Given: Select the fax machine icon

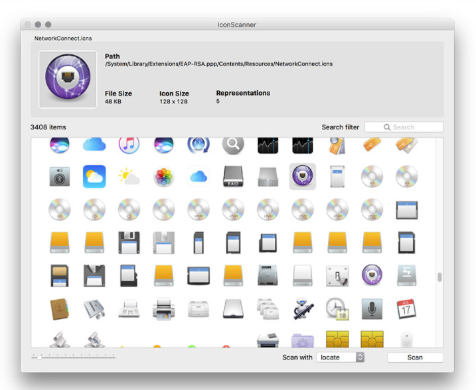Looking at the screenshot, I should click(x=129, y=308).
